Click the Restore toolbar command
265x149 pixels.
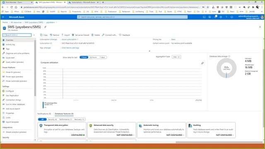point(55,35)
